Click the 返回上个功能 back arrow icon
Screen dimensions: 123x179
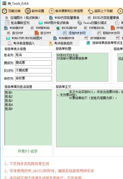click(90, 11)
